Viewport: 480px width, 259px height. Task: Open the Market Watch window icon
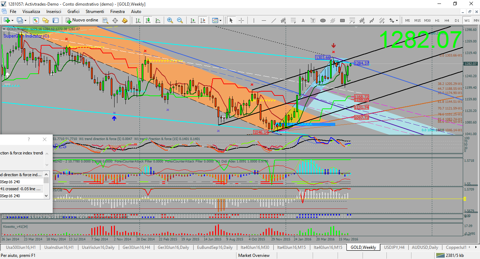point(36,20)
